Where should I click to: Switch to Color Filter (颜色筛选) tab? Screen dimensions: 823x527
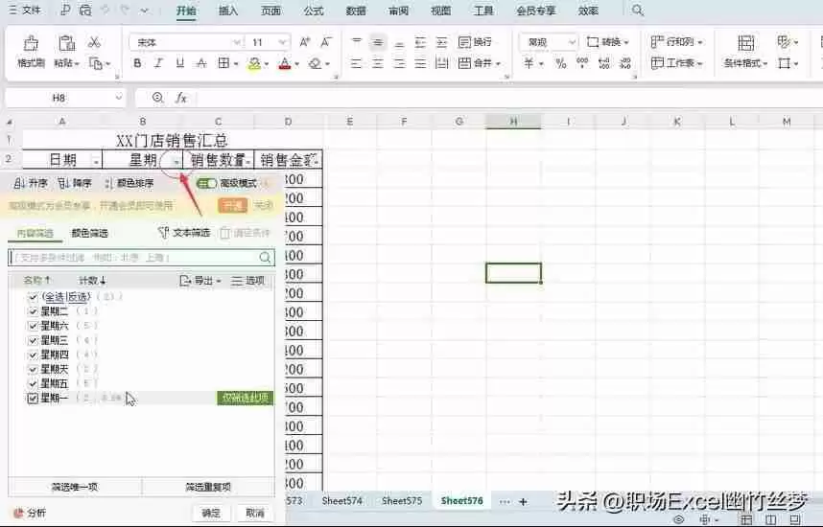pyautogui.click(x=89, y=233)
